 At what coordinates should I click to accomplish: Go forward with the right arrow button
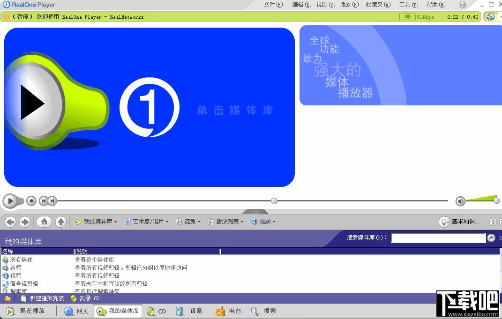(x=25, y=222)
